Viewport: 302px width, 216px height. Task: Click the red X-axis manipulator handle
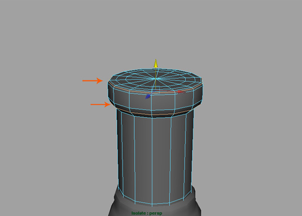(x=180, y=92)
